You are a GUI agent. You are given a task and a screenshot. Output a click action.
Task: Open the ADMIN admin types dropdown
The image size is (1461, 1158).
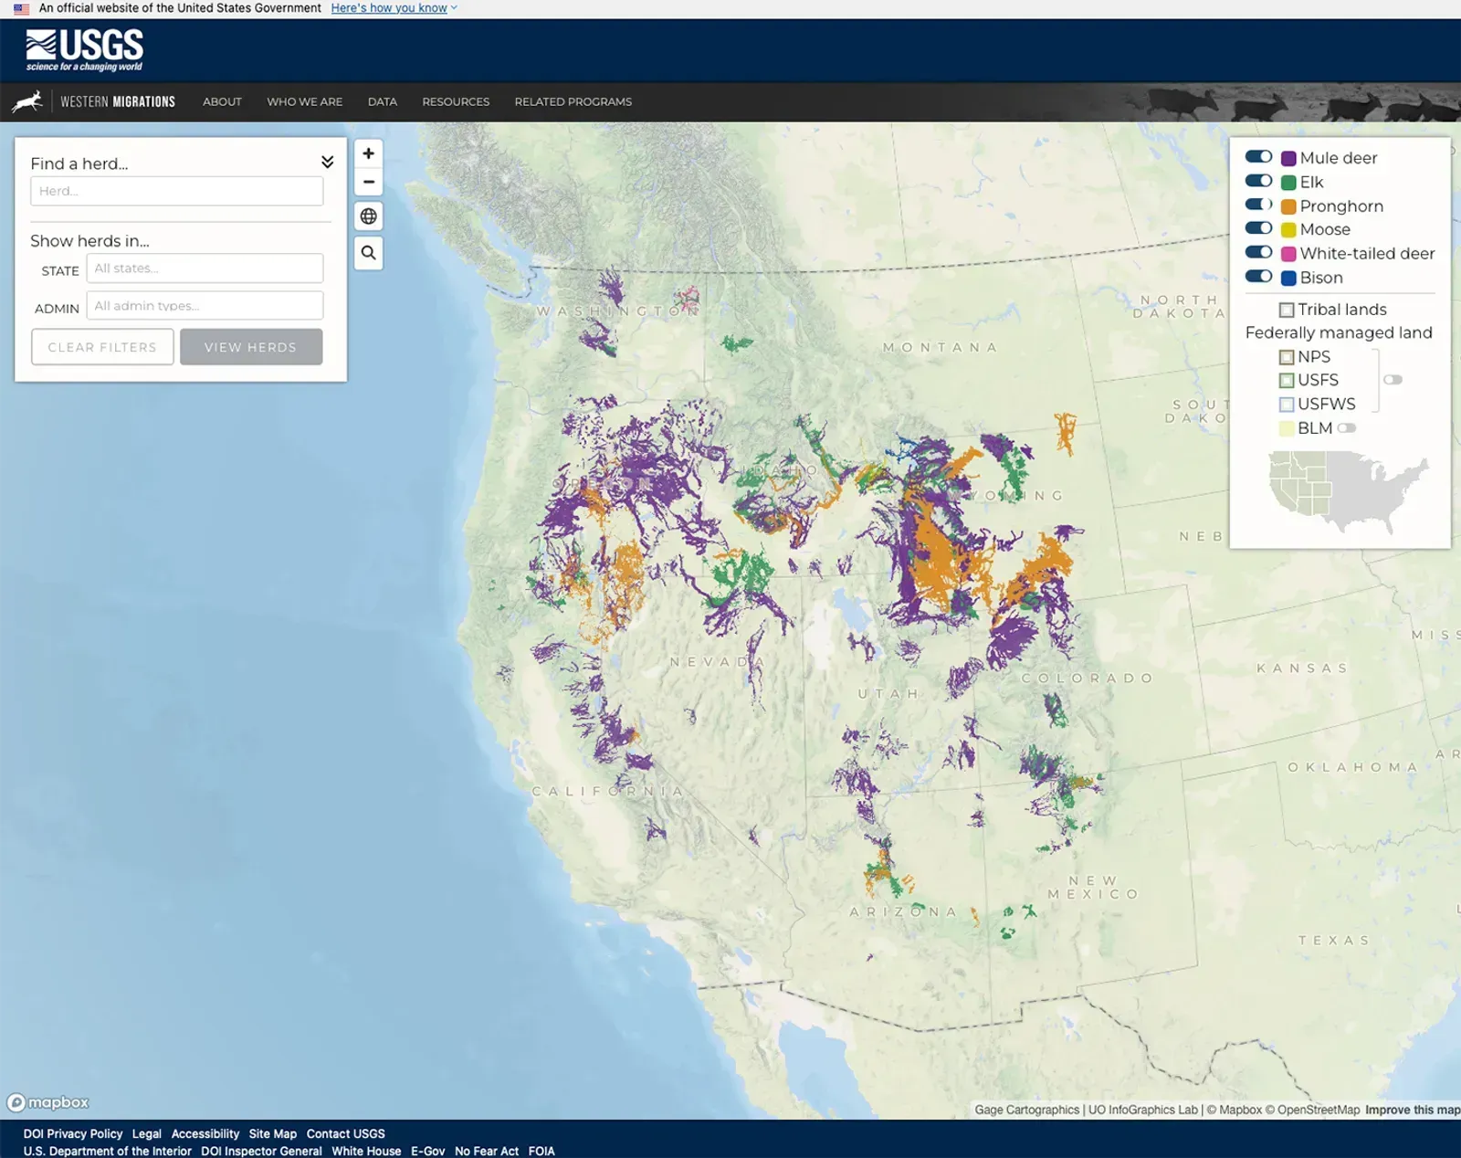click(205, 305)
